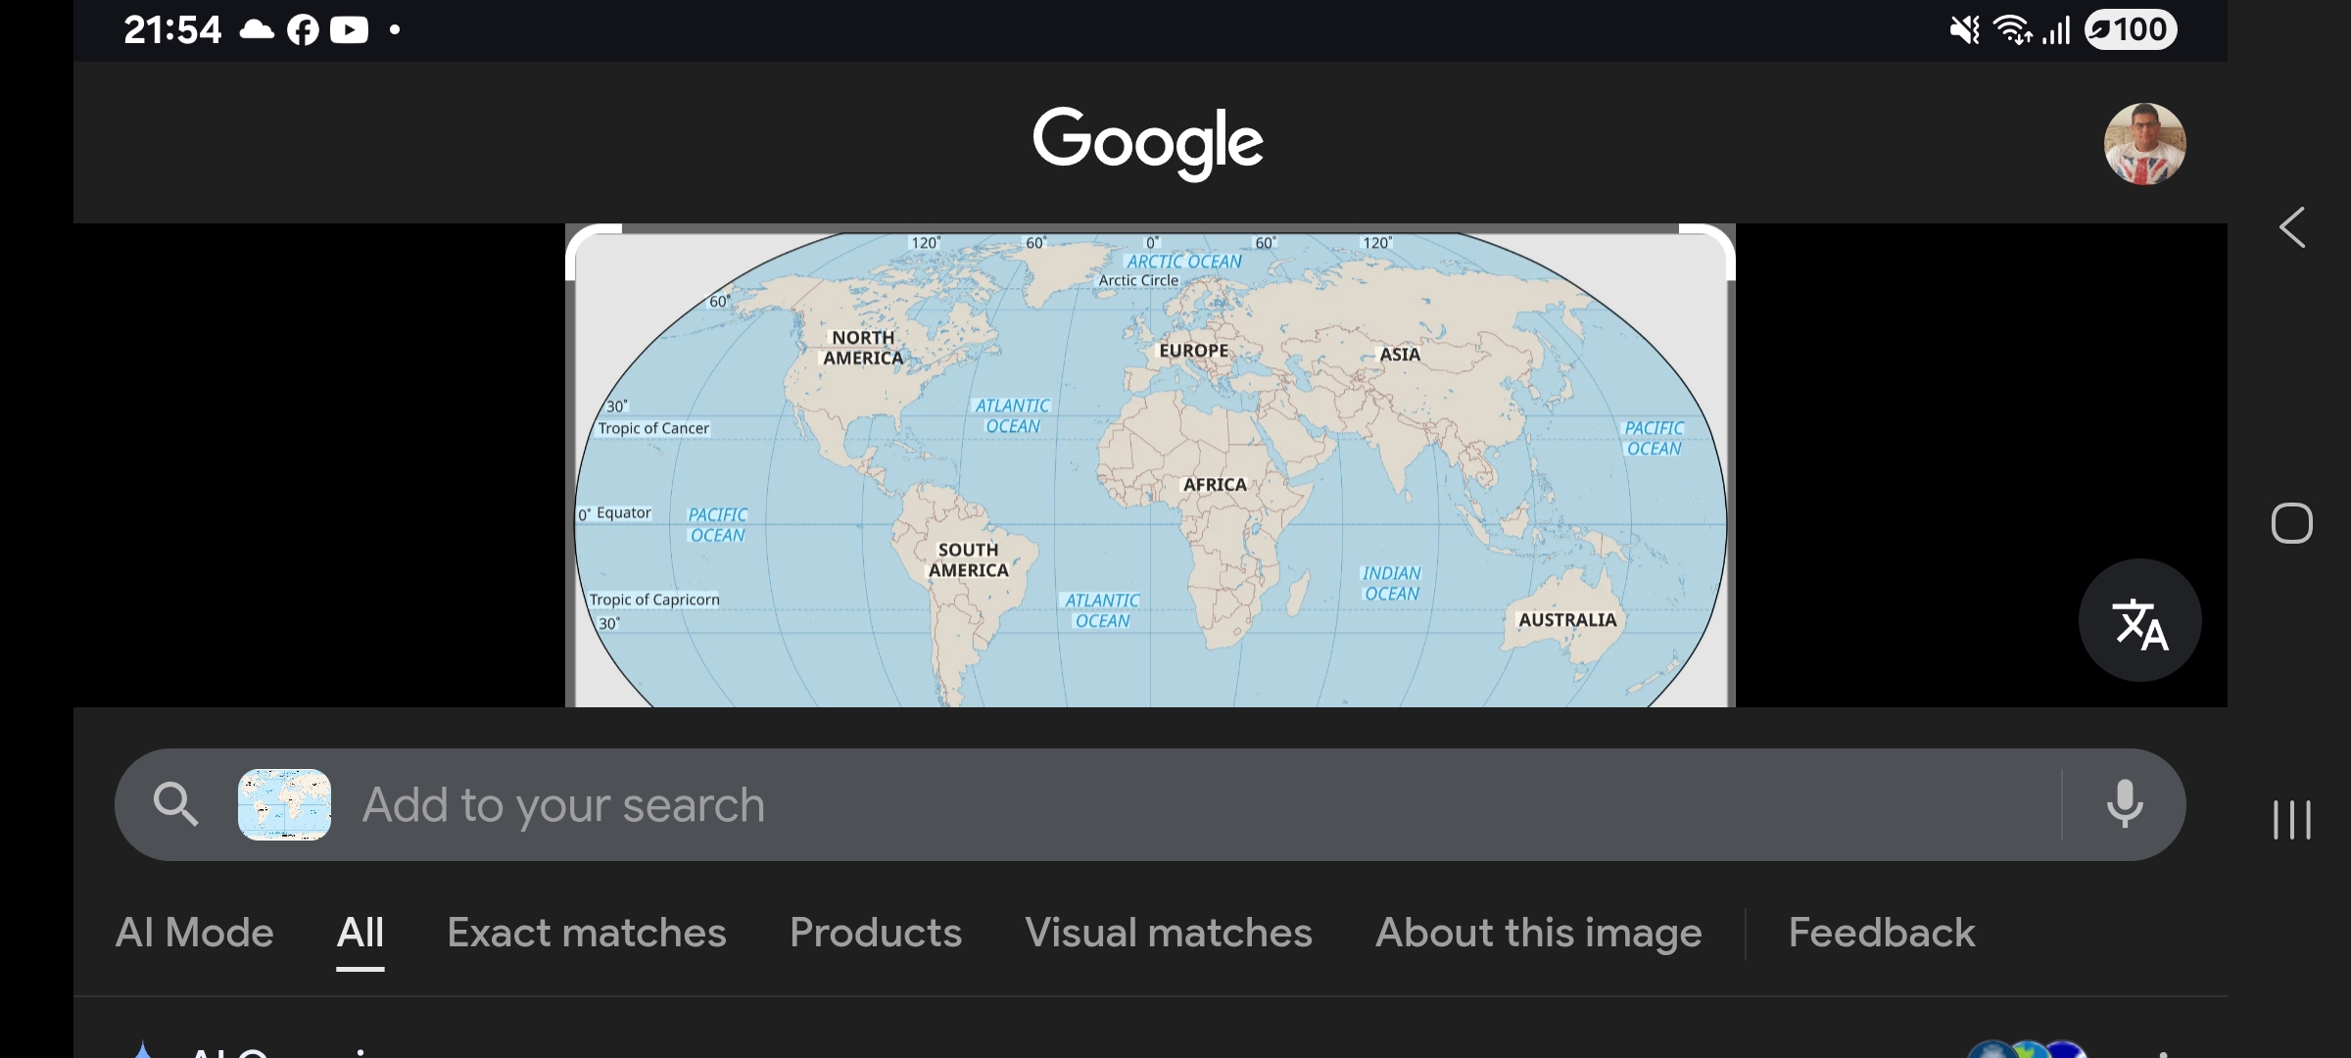Tap the magnifying glass search icon
The width and height of the screenshot is (2351, 1058).
pos(176,804)
